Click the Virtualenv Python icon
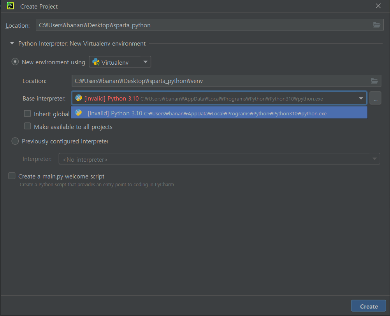The height and width of the screenshot is (316, 390). 96,62
